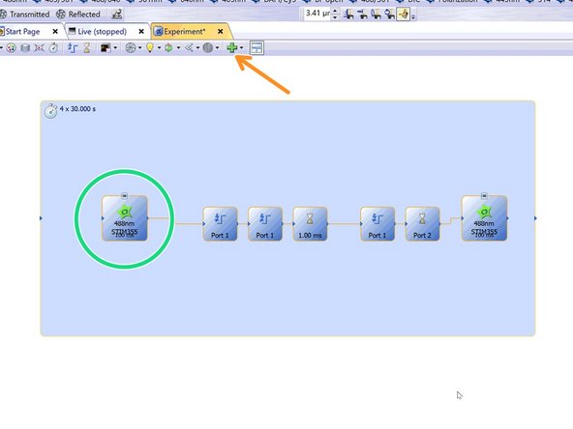
Task: Select the last 488nm STIM355 acquisition block
Action: click(x=484, y=218)
